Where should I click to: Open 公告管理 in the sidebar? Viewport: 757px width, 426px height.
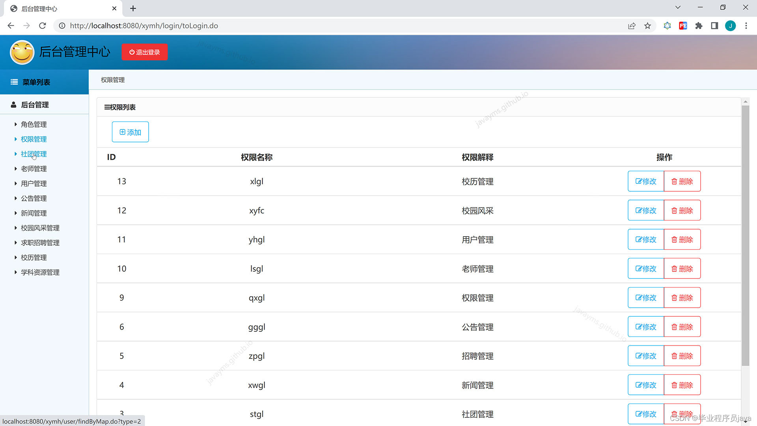(34, 198)
